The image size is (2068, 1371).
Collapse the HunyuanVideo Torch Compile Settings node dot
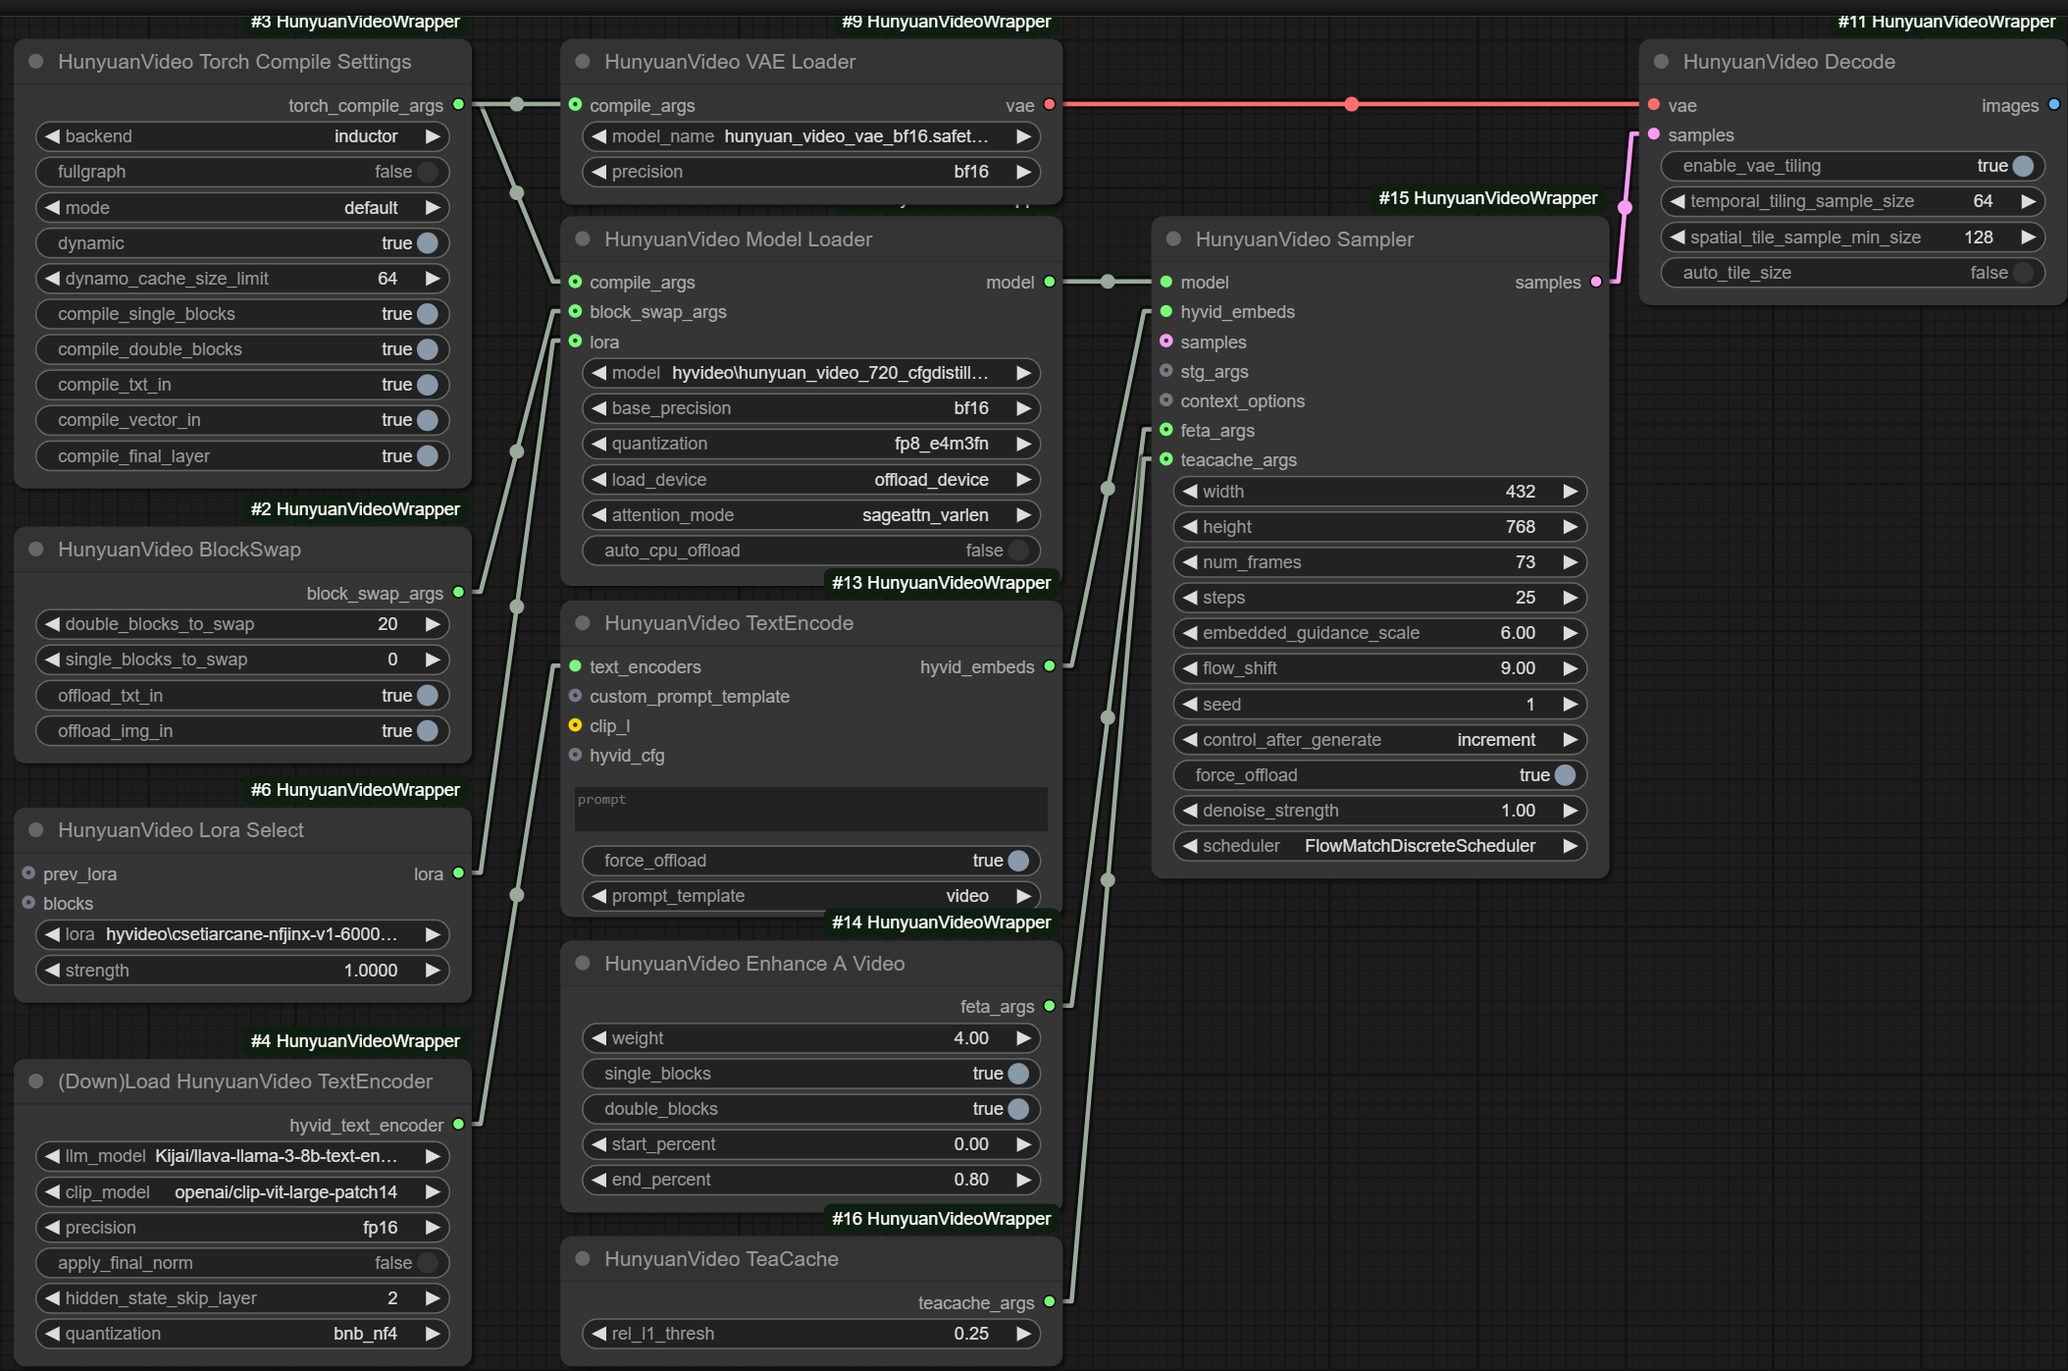[36, 61]
